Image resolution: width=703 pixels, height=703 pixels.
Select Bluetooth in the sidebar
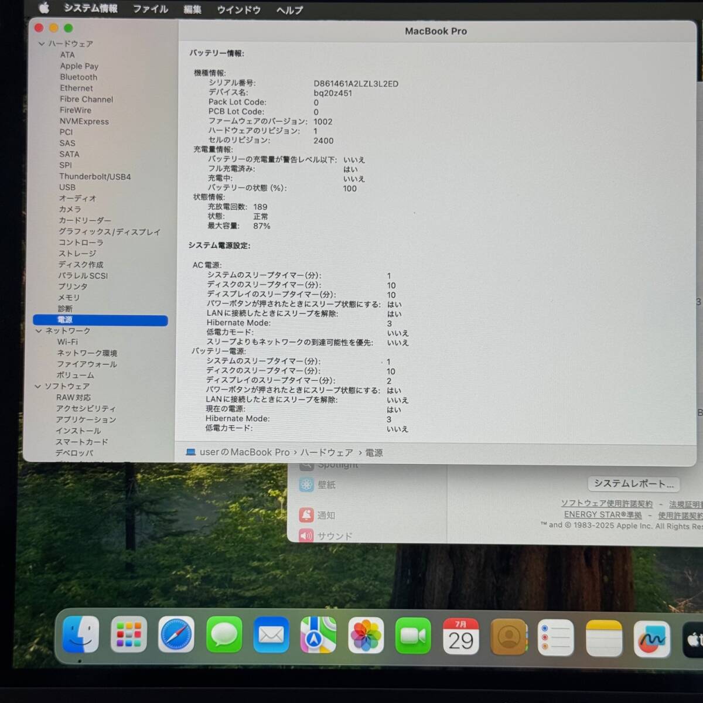79,77
